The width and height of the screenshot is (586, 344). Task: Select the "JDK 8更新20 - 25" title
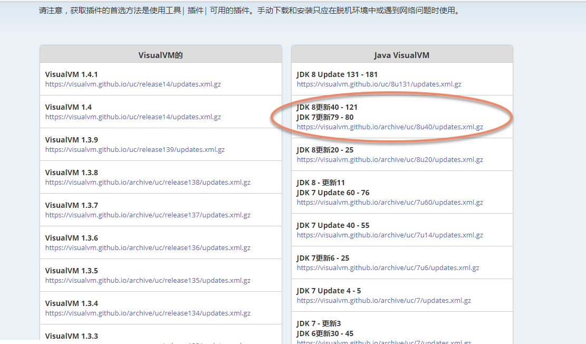325,150
